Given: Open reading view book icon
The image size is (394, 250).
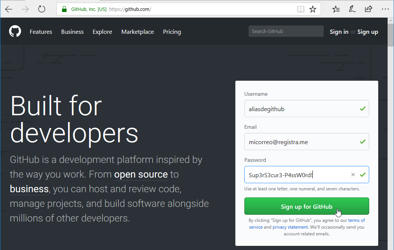Looking at the screenshot, I should click(300, 9).
